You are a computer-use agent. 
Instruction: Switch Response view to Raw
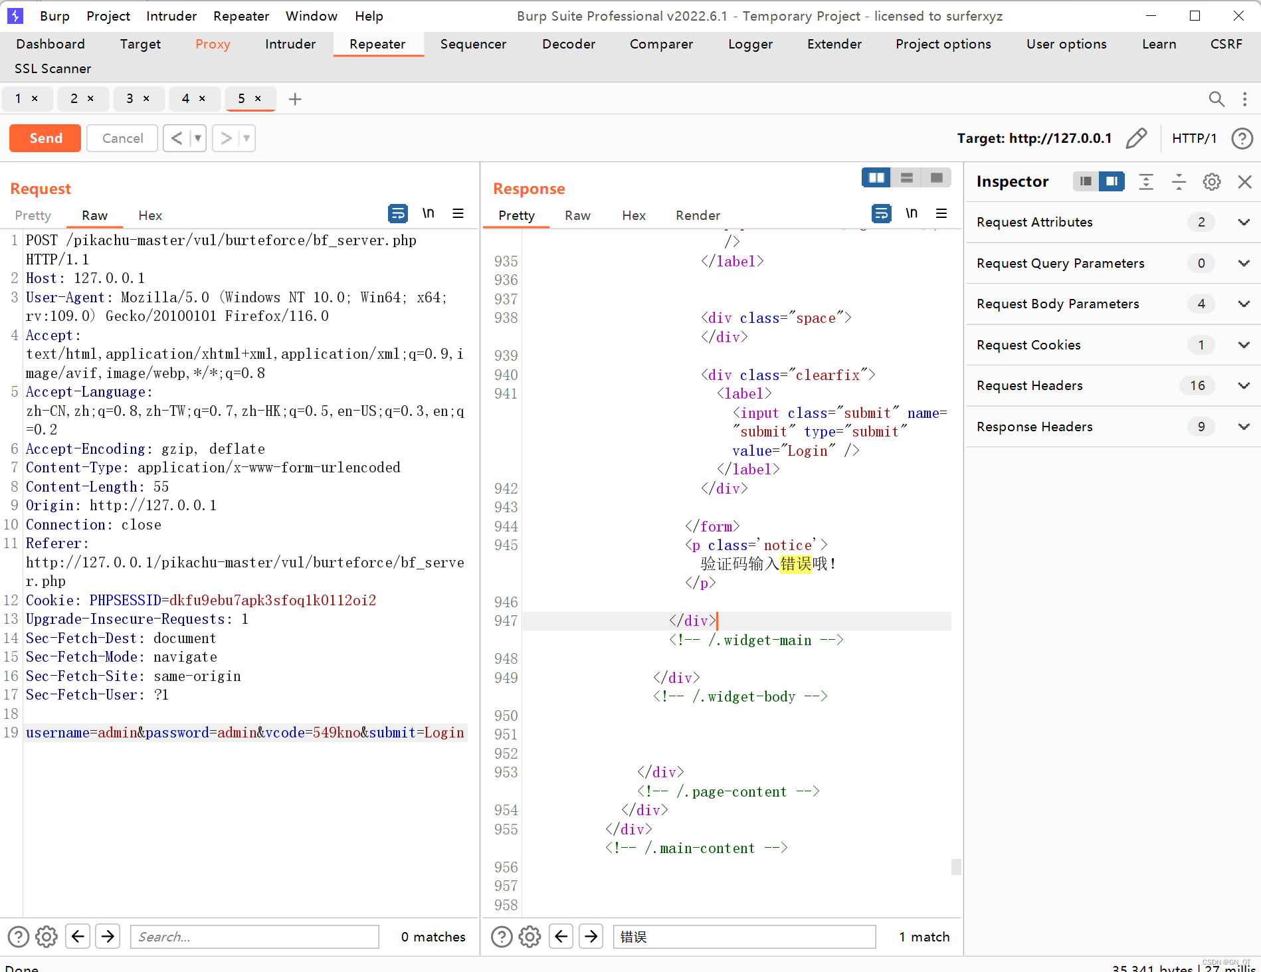pyautogui.click(x=577, y=215)
